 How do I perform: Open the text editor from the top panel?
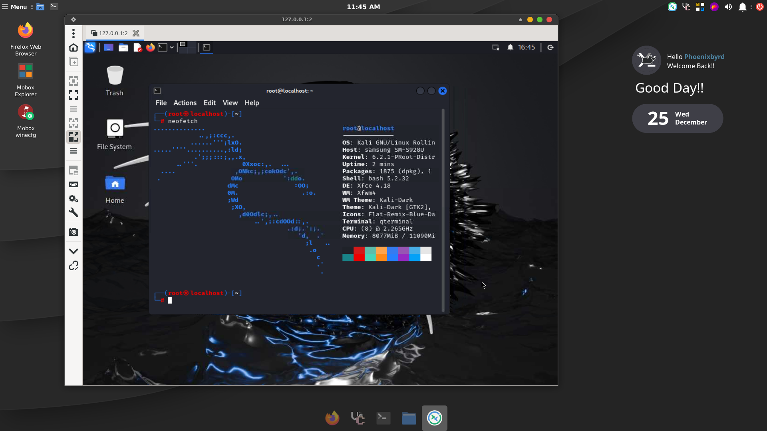coord(137,47)
